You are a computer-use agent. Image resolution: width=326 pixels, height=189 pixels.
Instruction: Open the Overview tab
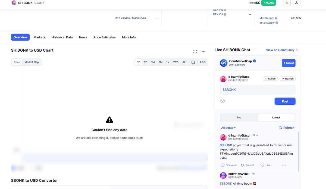pyautogui.click(x=20, y=37)
